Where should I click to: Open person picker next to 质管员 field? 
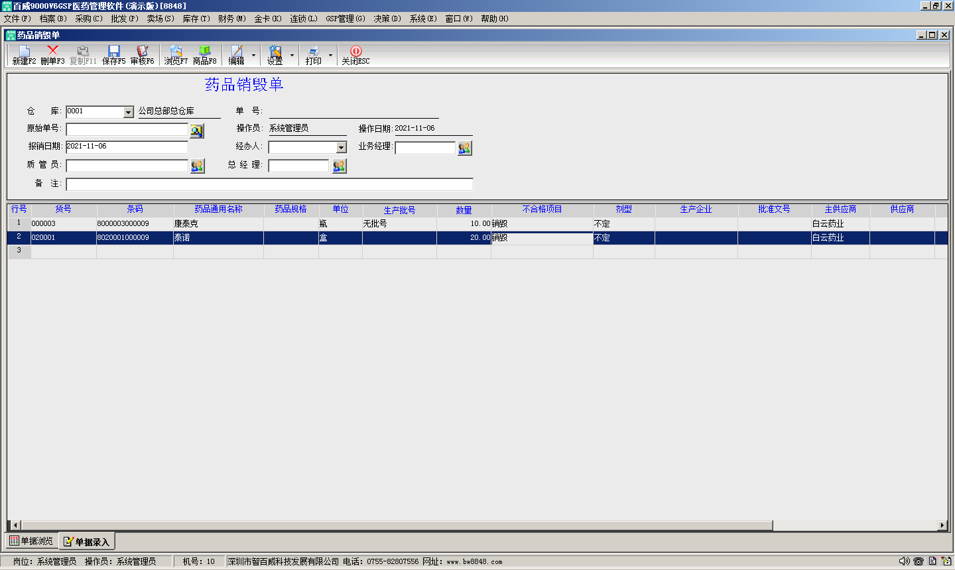[x=197, y=166]
